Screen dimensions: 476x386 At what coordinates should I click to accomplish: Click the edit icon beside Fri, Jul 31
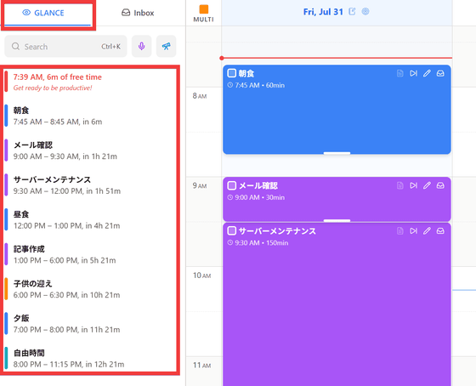coord(352,12)
